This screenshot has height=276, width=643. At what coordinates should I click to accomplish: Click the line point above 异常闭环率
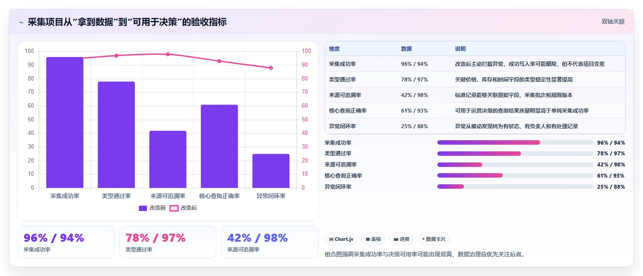(271, 68)
